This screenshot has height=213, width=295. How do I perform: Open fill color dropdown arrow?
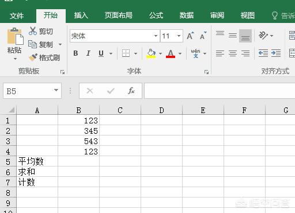[x=160, y=53]
